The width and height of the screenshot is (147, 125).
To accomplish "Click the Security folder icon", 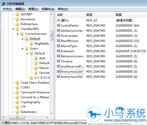I will [36, 73].
